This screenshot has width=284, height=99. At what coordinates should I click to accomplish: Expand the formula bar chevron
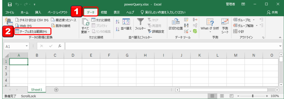pyautogui.click(x=281, y=46)
